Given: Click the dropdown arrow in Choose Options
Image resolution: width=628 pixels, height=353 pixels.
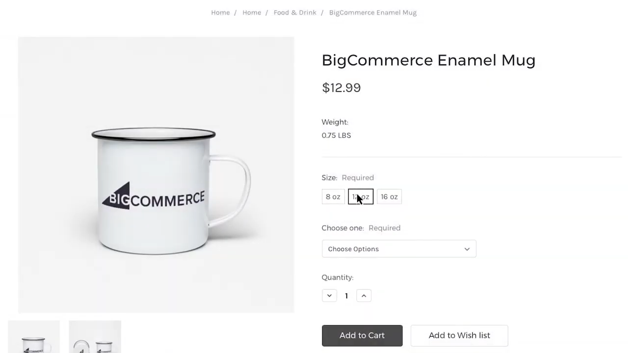Looking at the screenshot, I should pyautogui.click(x=467, y=249).
